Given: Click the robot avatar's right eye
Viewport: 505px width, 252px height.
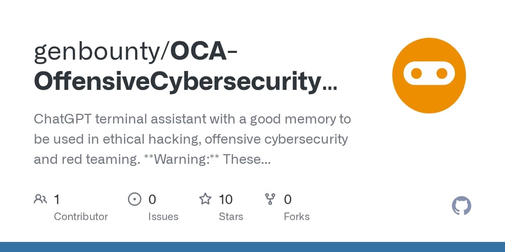Looking at the screenshot, I should [441, 74].
